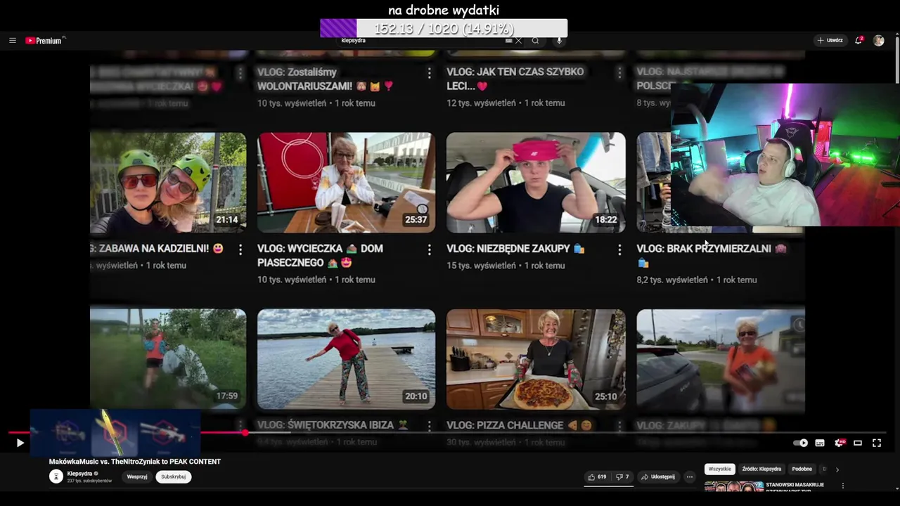Open the three-dot menu for NIEZBĘDNE ZAKUPY
Screen dimensions: 900x506
coord(619,249)
